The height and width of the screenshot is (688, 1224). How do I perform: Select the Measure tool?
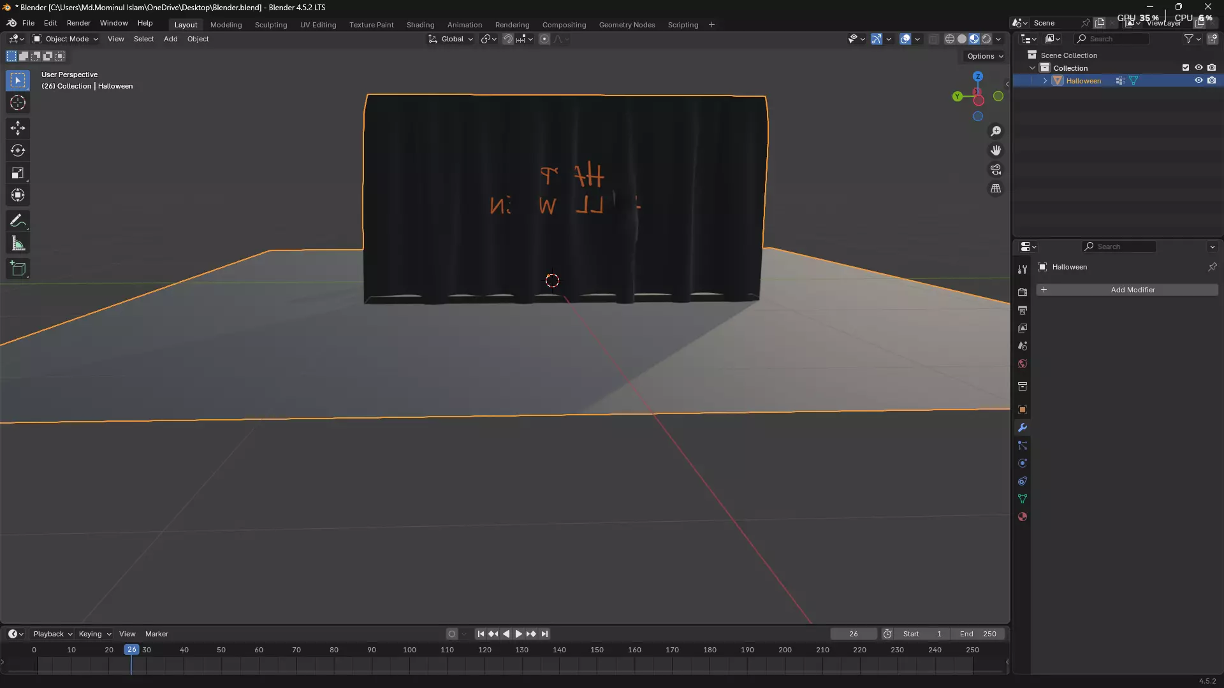[x=18, y=244]
